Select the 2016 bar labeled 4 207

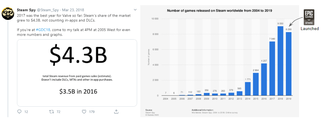point(264,79)
